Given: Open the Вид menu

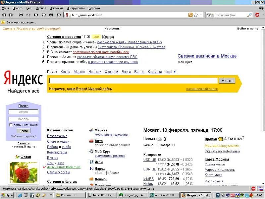Looking at the screenshot, I should [29, 8].
